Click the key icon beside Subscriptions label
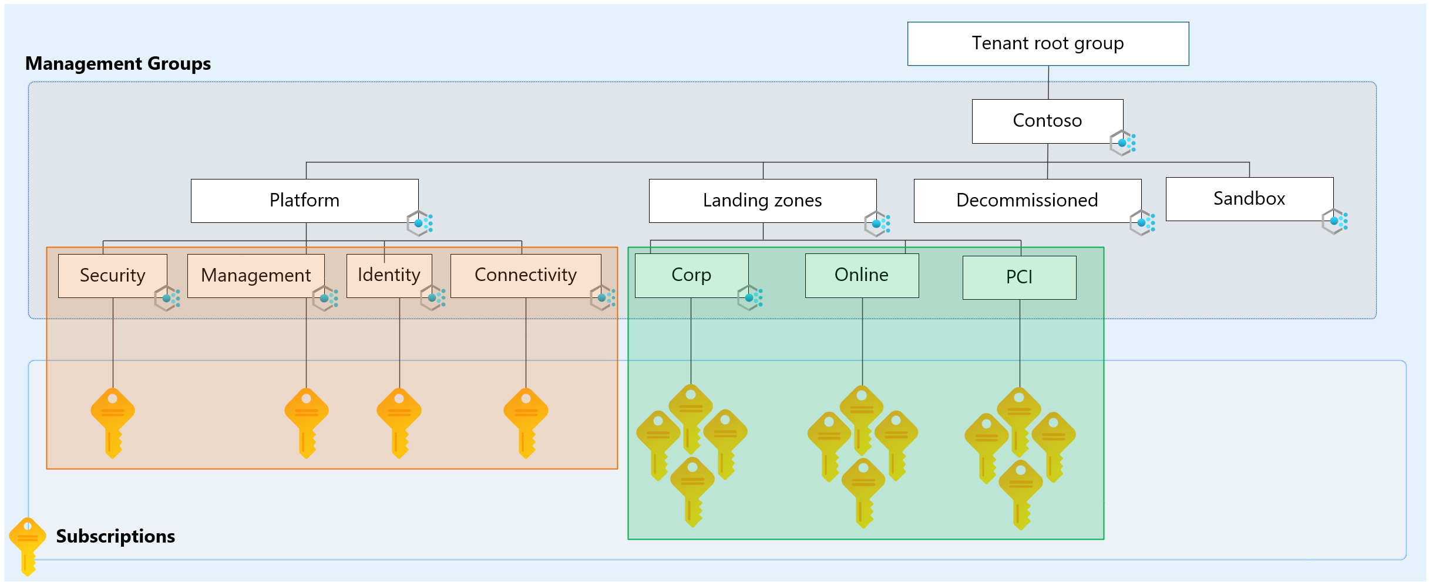 27,545
